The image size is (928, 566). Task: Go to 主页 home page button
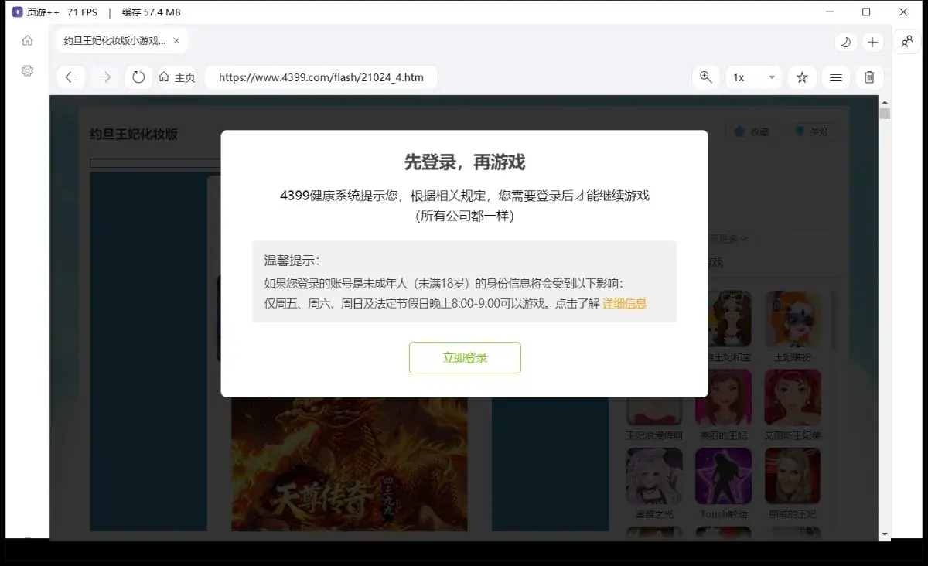pos(177,77)
